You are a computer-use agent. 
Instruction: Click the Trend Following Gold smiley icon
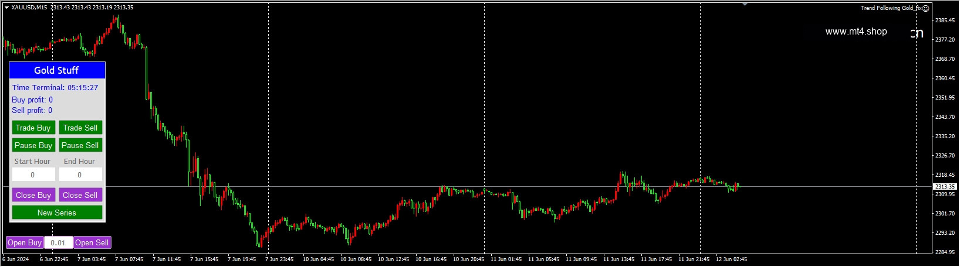point(925,8)
